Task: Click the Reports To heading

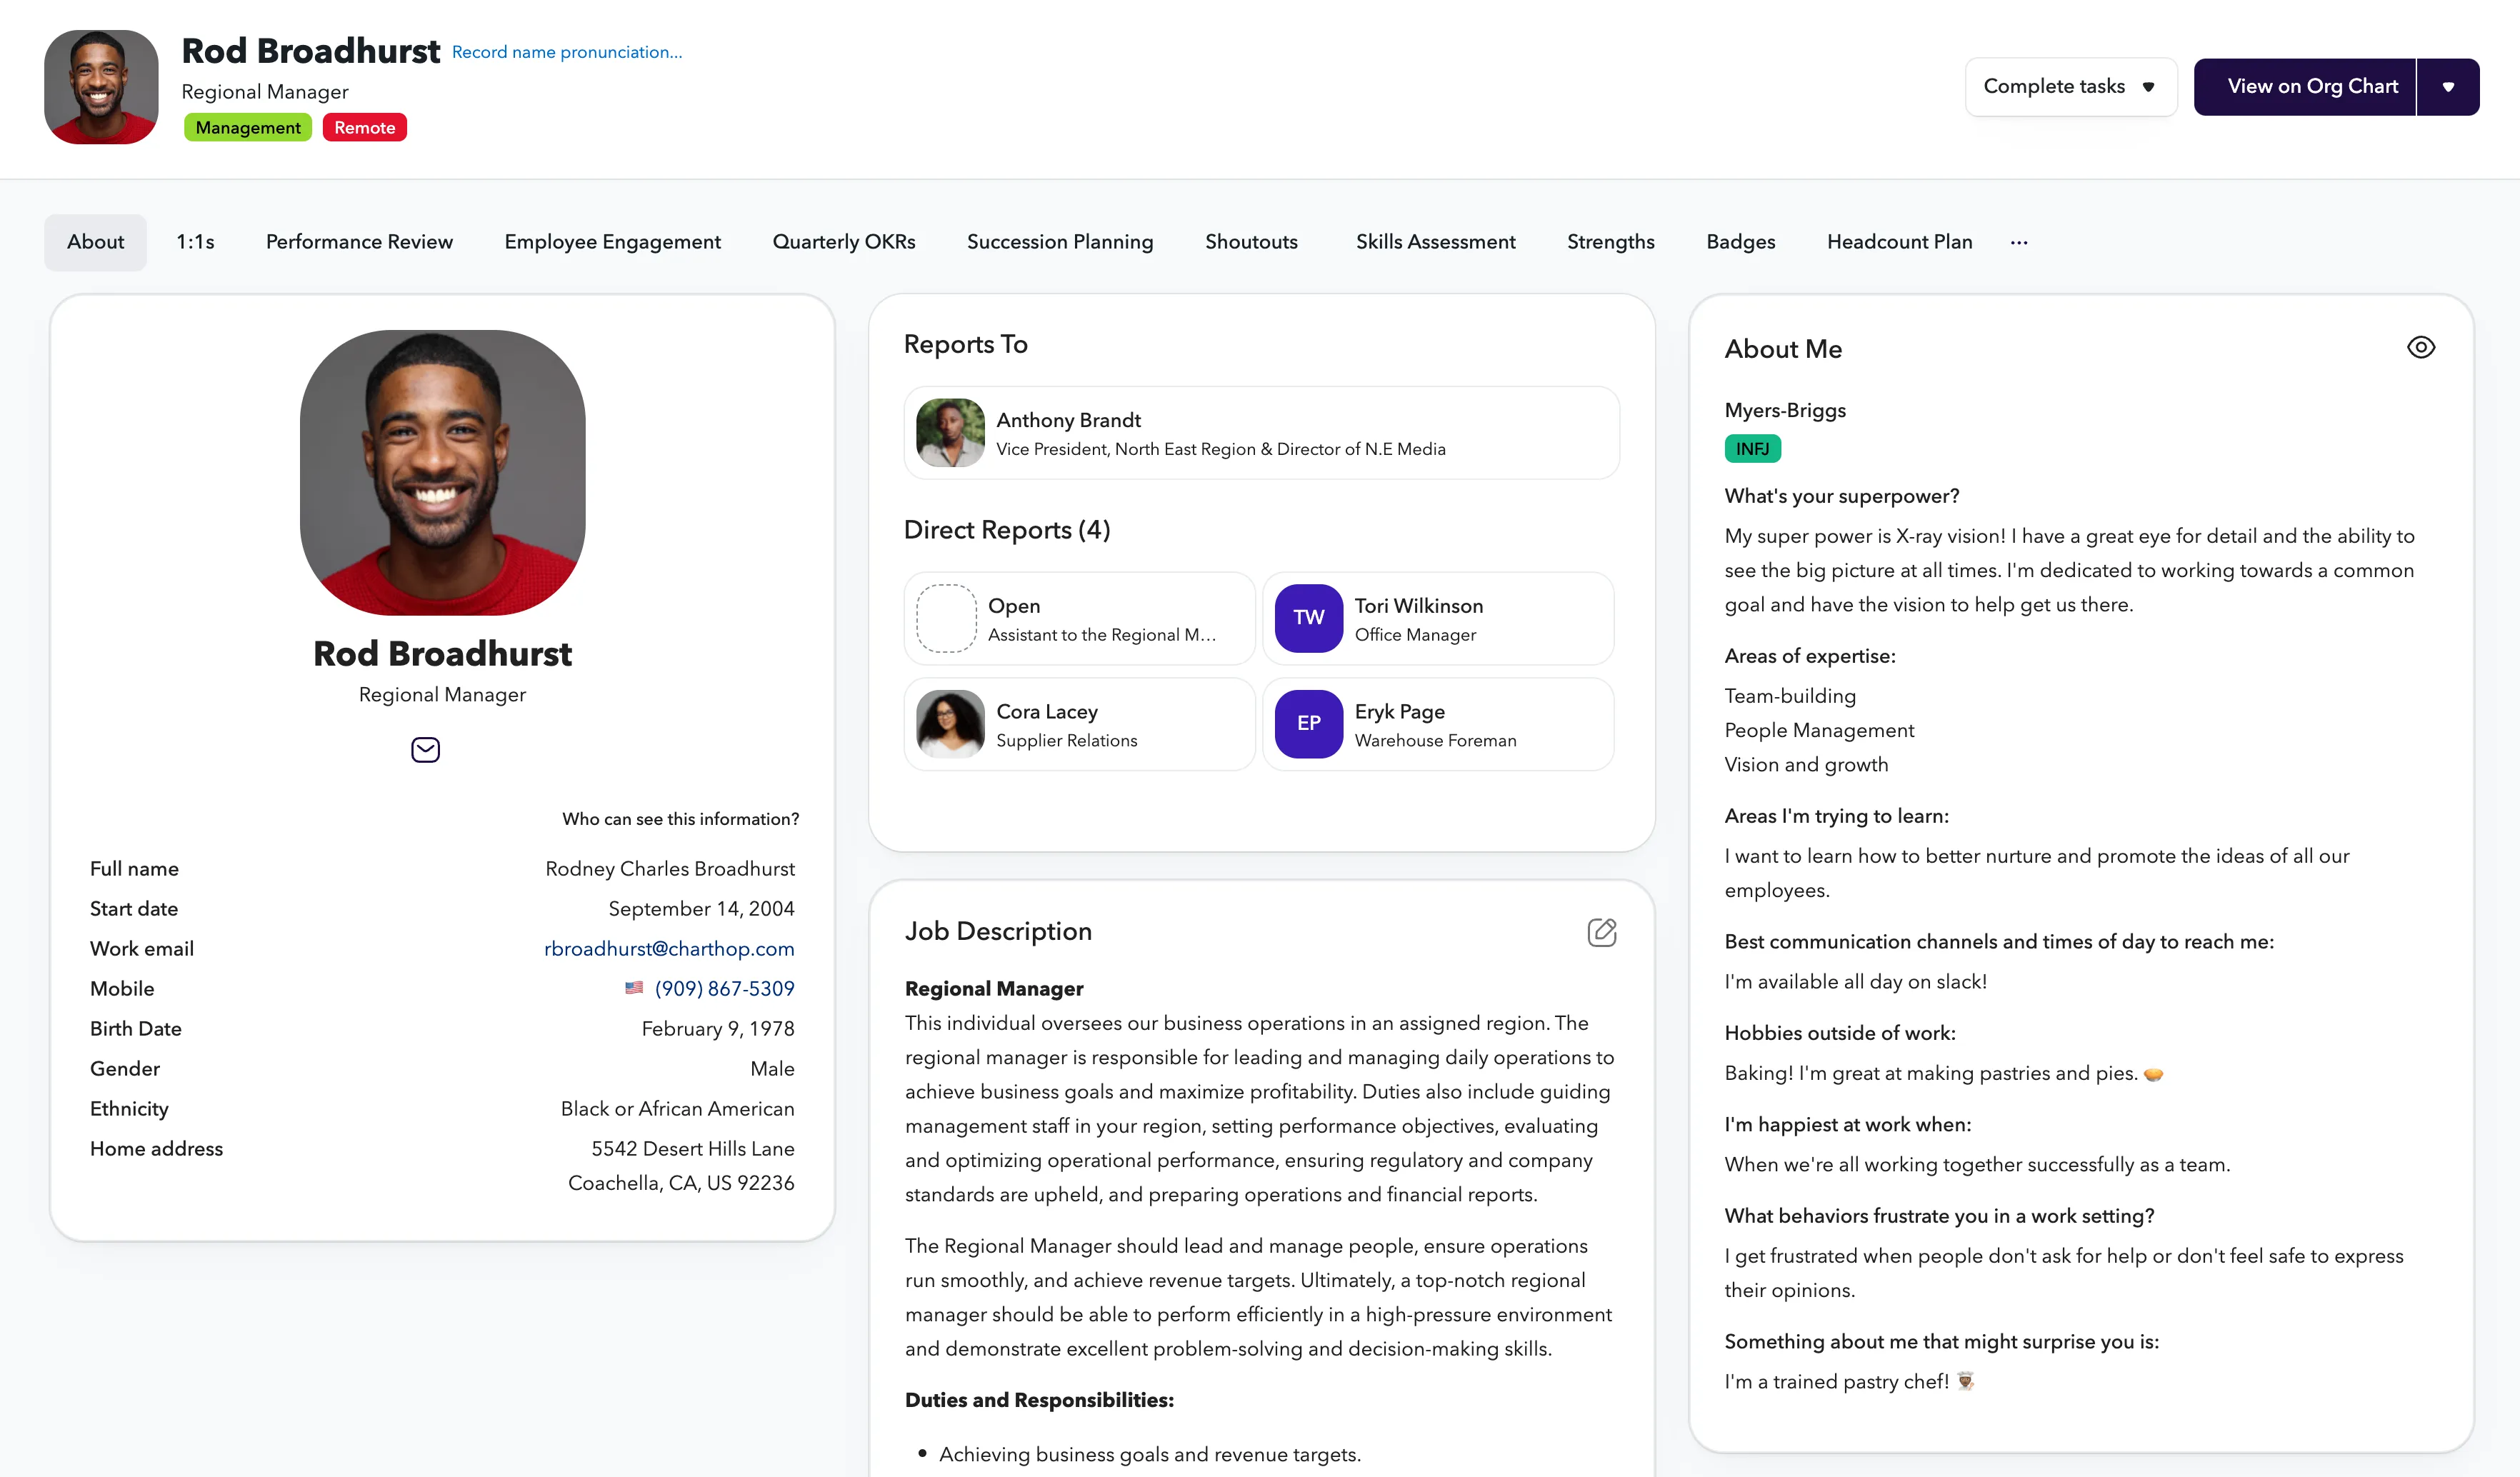Action: tap(966, 344)
